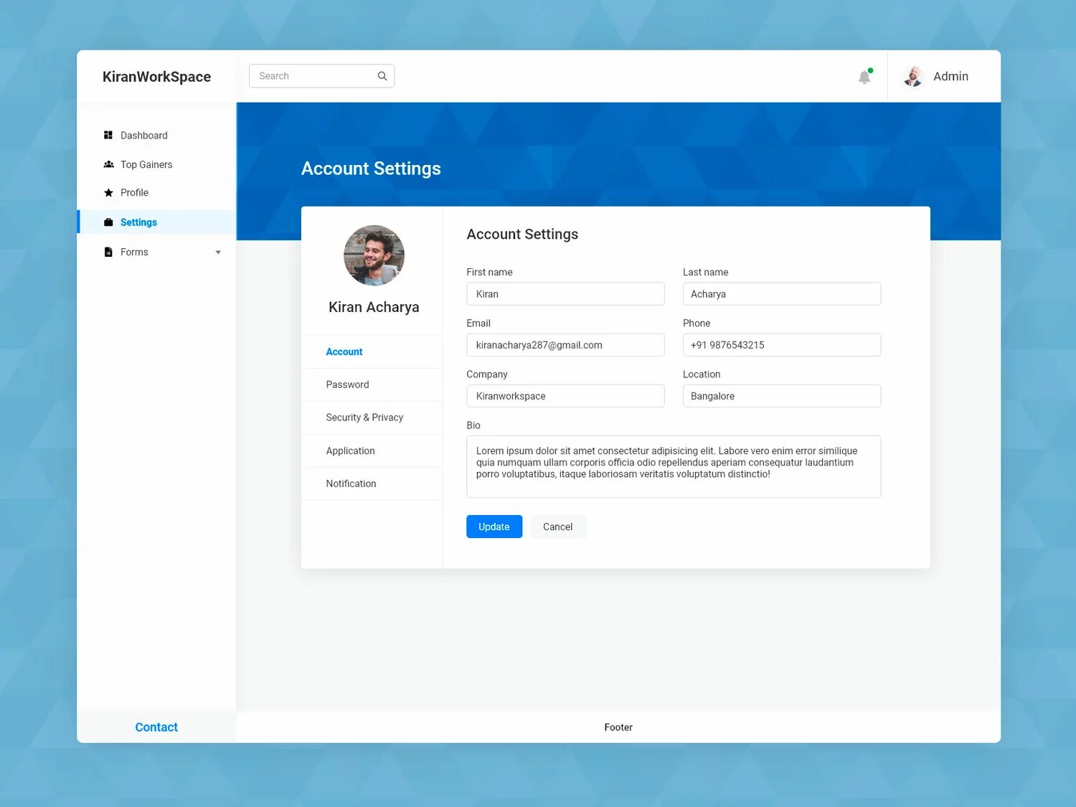Open the Application tab
1076x807 pixels.
pos(372,450)
